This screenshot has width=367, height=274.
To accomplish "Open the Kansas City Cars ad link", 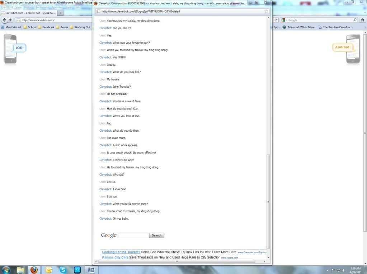I will (115, 257).
